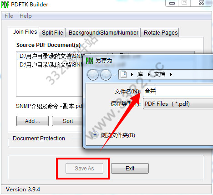This screenshot has width=213, height=195.
Task: Click the filename field containing 合并
Action: pyautogui.click(x=178, y=91)
